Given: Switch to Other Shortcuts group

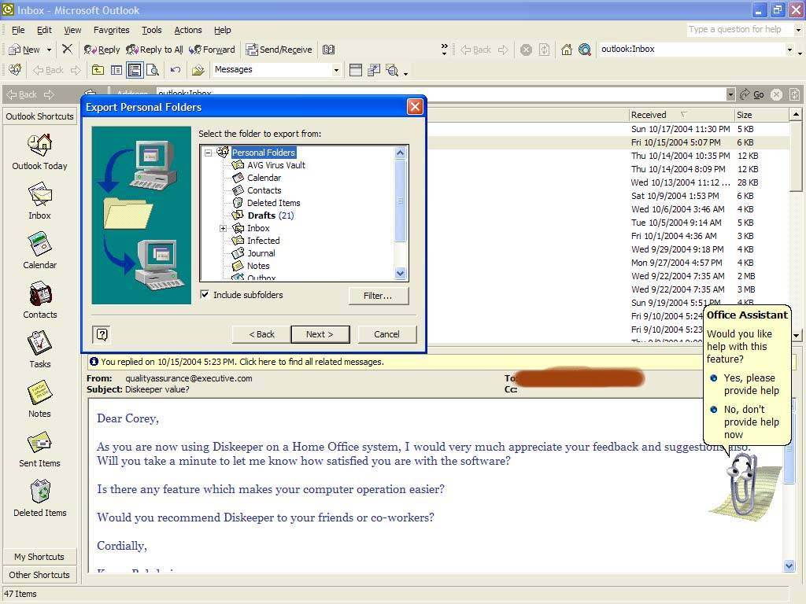Looking at the screenshot, I should click(x=39, y=575).
